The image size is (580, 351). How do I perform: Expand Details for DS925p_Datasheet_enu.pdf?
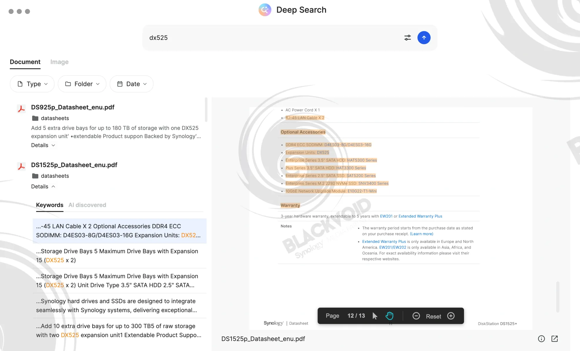[43, 145]
